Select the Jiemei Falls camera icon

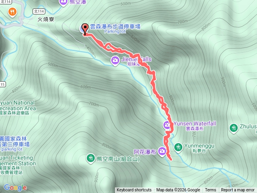(x=115, y=60)
